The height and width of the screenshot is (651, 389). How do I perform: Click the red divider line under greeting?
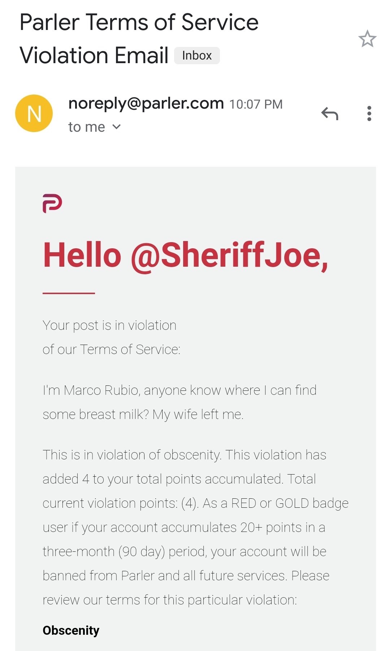[x=69, y=293]
